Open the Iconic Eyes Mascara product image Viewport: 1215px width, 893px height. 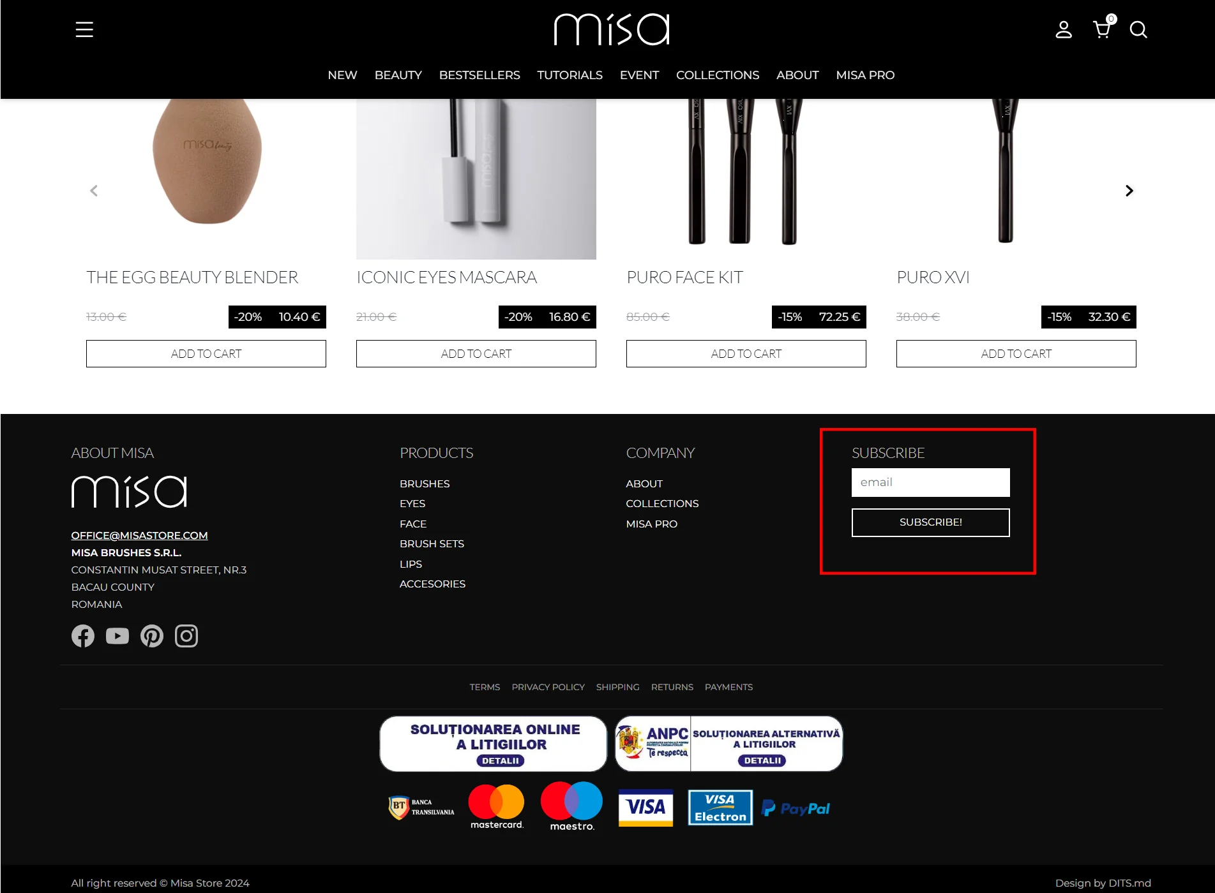tap(476, 179)
